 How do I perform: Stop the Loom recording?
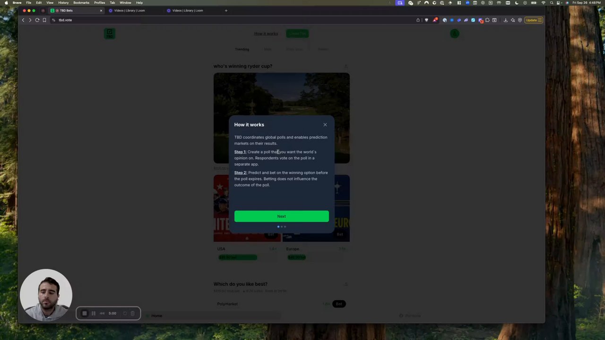85,313
